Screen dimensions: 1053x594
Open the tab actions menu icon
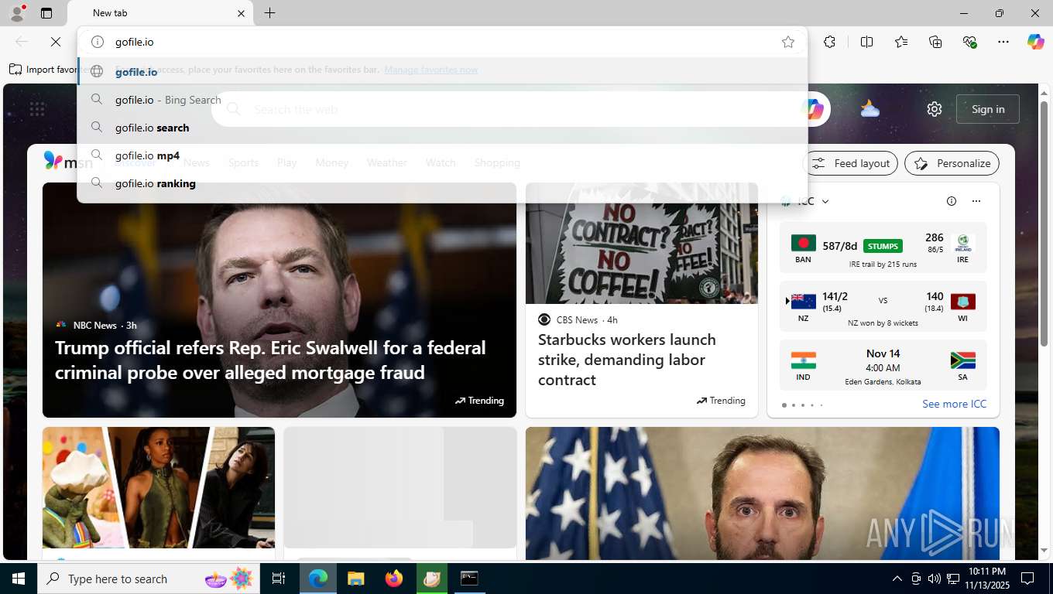(46, 13)
